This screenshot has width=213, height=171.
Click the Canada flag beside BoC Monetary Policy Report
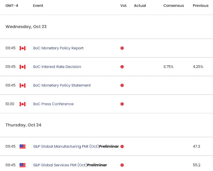(23, 48)
